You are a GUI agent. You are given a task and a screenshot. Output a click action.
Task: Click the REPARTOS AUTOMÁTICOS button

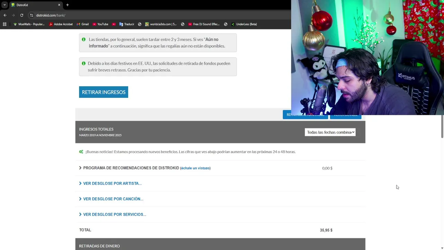coord(305,115)
